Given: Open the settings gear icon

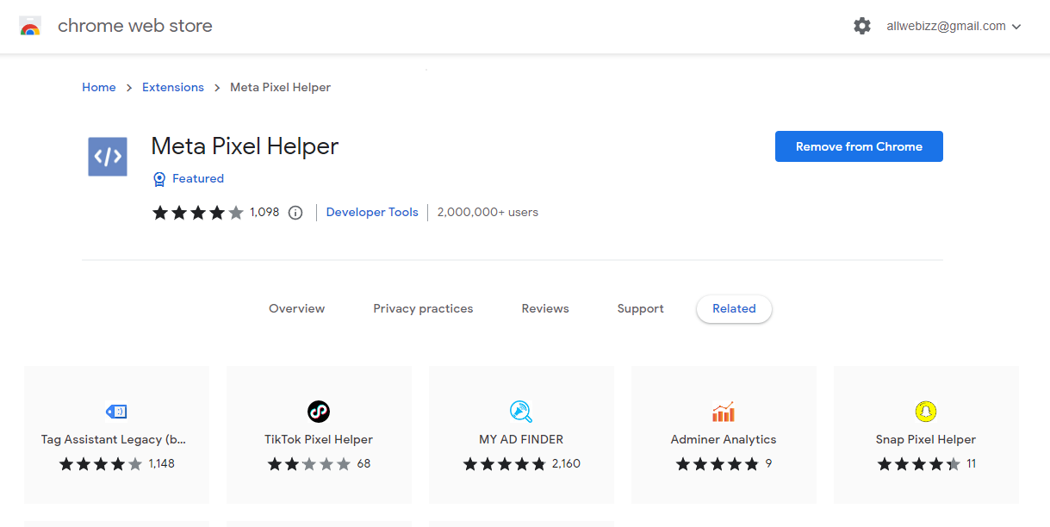Looking at the screenshot, I should 862,27.
